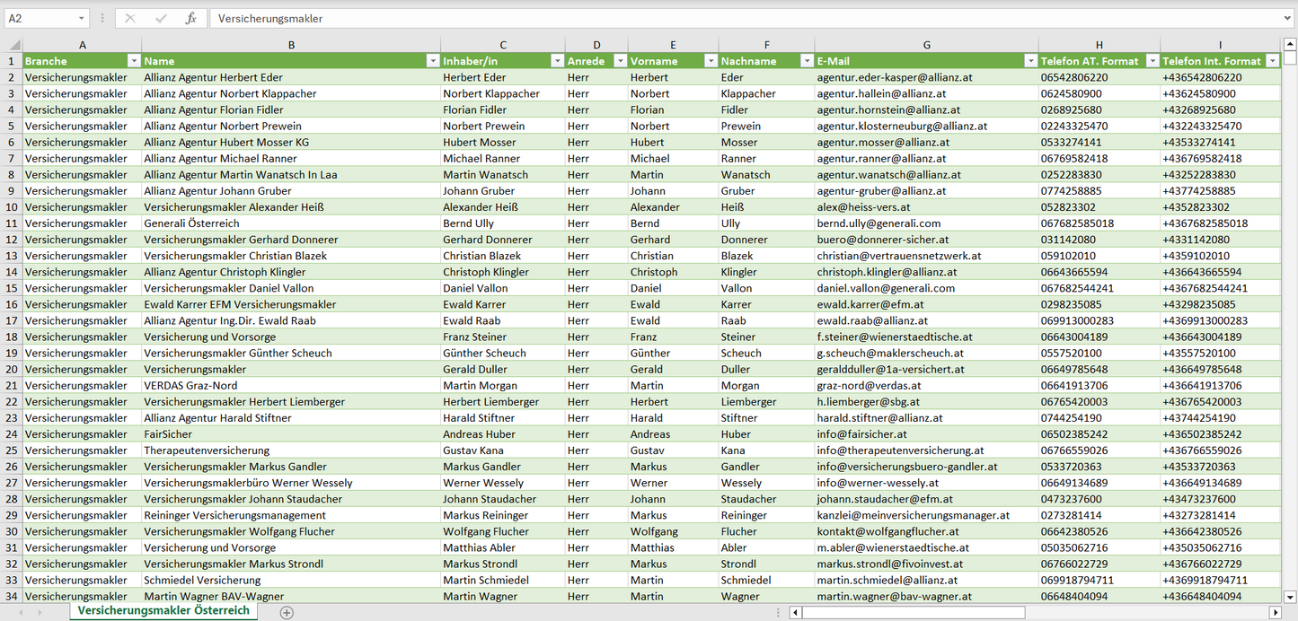Click inside the formula bar text field

[x=719, y=18]
